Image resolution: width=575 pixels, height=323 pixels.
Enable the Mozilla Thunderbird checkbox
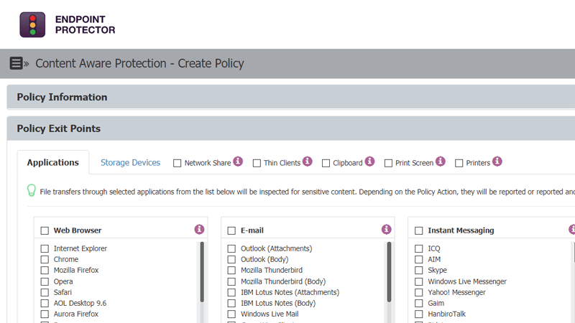tap(231, 271)
